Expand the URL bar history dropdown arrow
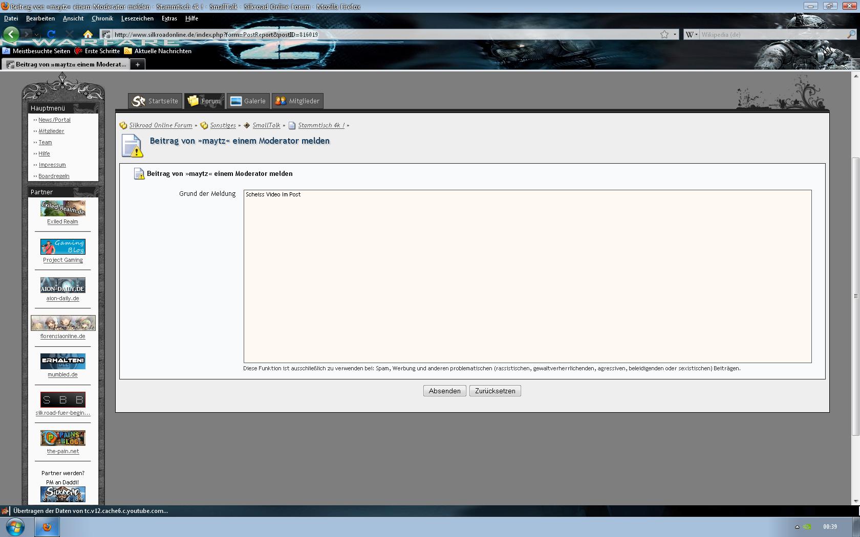This screenshot has height=537, width=860. pos(675,35)
